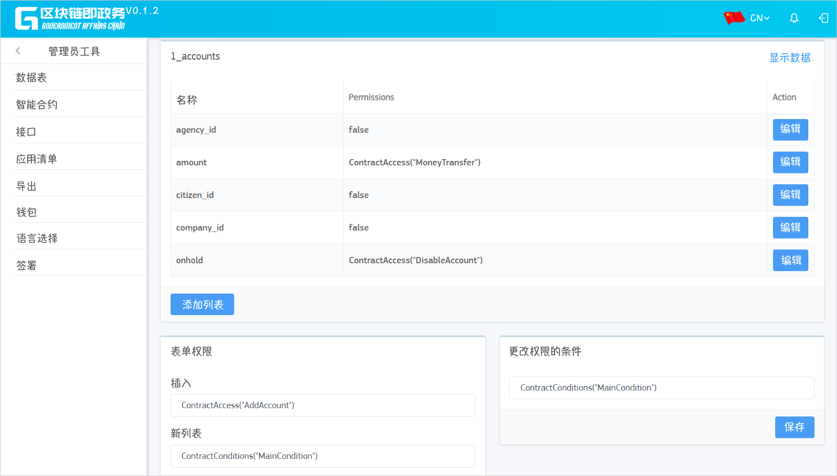The width and height of the screenshot is (837, 476).
Task: Select 智能合约 menu item
Action: pos(37,105)
